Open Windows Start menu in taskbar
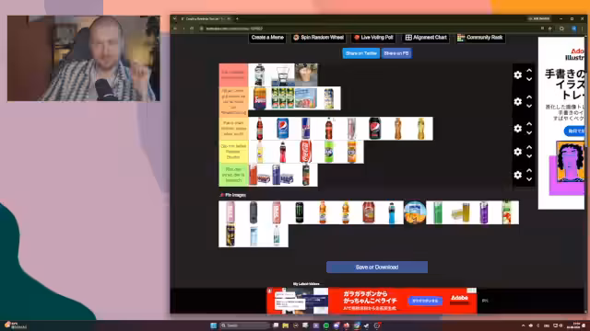Viewport: 590px width, 331px height. tap(213, 325)
